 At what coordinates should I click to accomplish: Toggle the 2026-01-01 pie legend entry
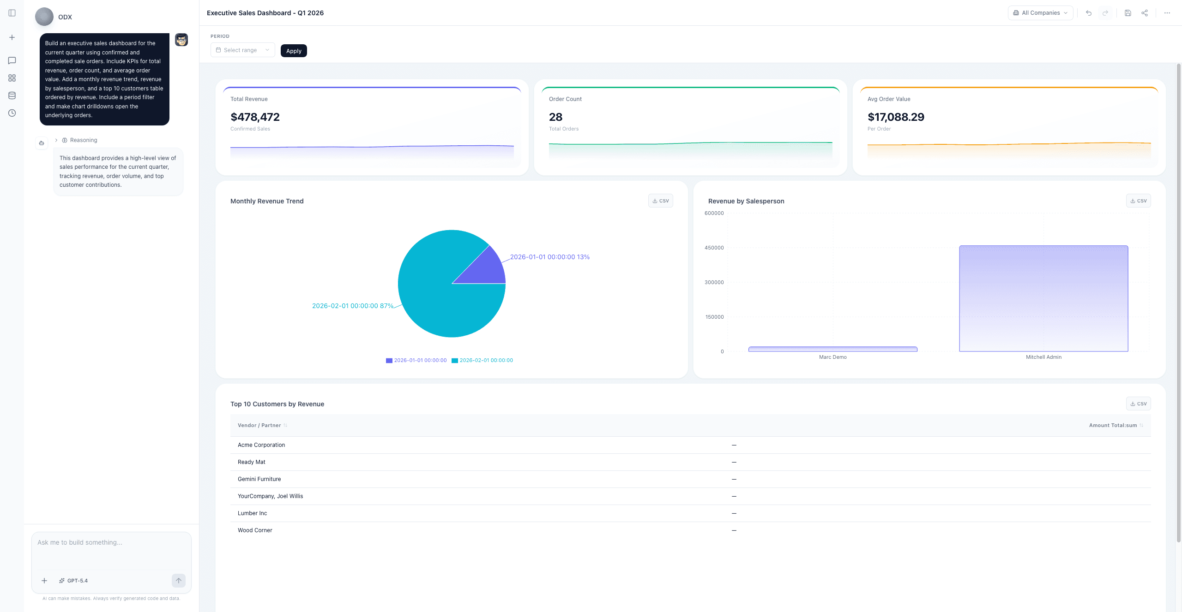[416, 360]
